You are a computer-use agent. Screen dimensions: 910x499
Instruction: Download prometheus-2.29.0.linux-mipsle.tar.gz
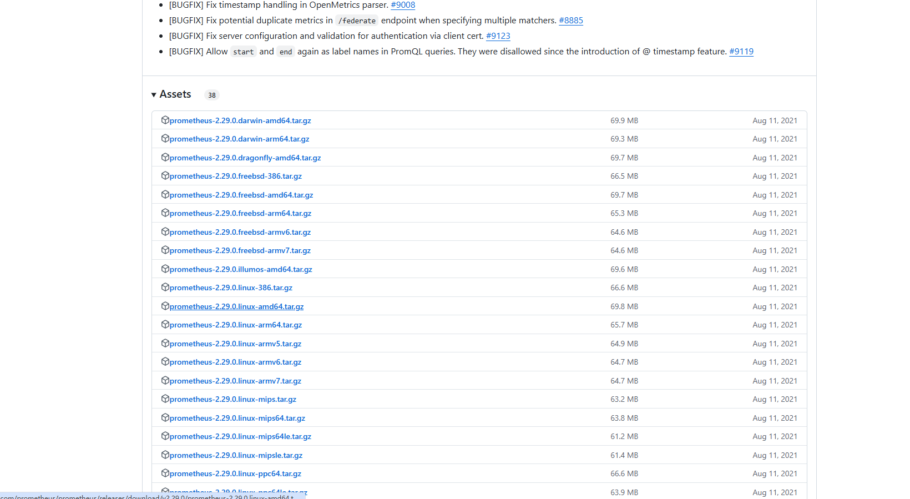pos(236,455)
